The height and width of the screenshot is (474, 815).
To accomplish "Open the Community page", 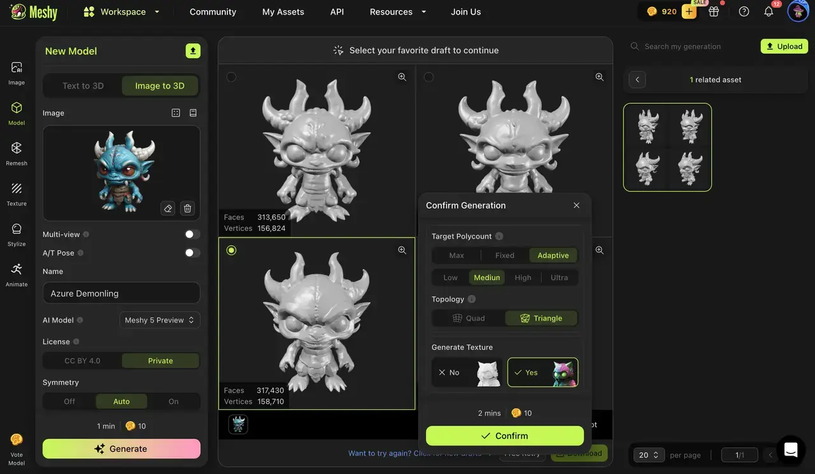I will pos(213,11).
